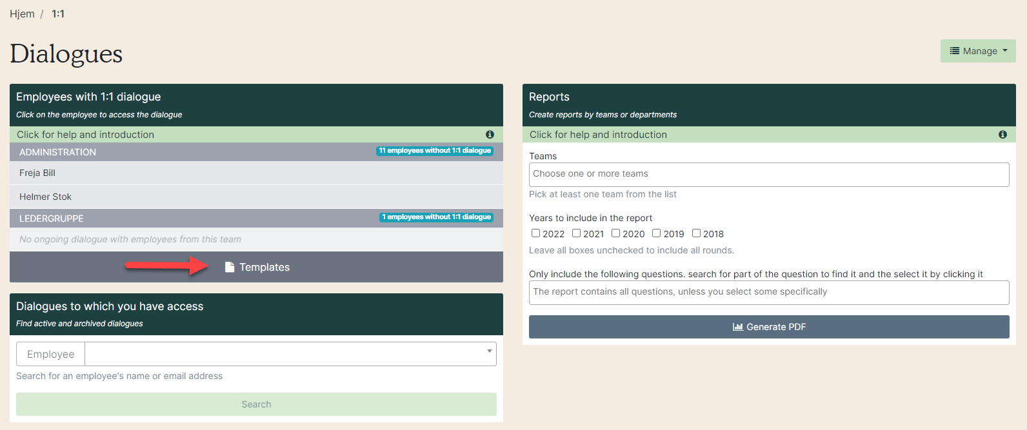
Task: Open the Manage dropdown caret
Action: pos(1004,51)
